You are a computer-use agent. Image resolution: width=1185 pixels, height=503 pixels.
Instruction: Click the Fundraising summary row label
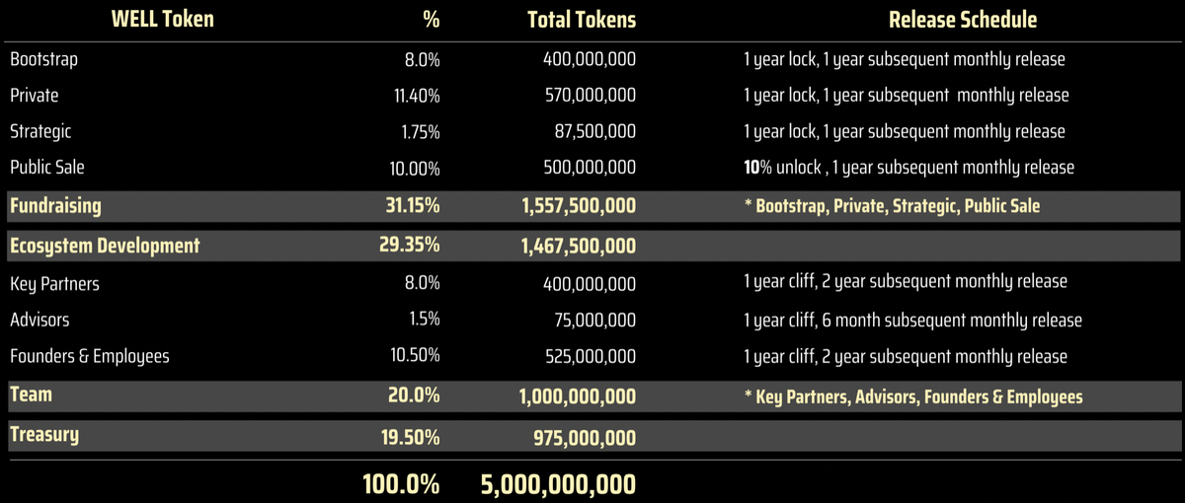click(x=55, y=206)
